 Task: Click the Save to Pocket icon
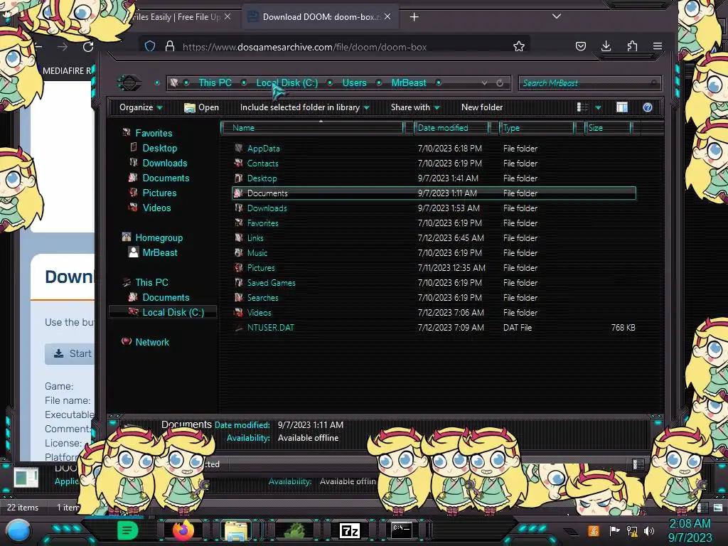pyautogui.click(x=580, y=46)
